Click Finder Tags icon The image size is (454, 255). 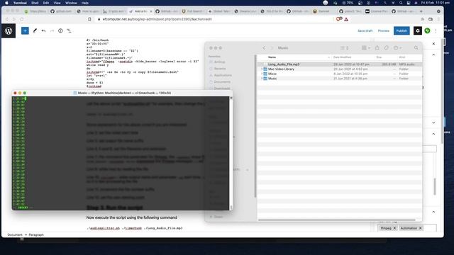point(386,48)
